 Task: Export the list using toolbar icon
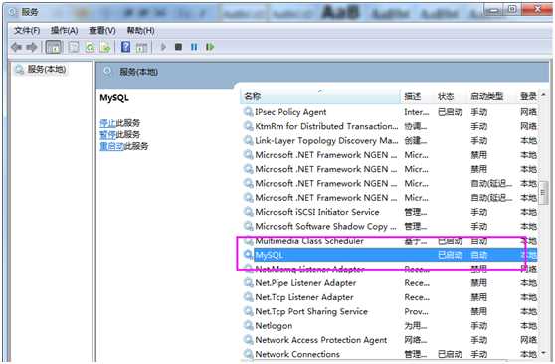[x=105, y=47]
